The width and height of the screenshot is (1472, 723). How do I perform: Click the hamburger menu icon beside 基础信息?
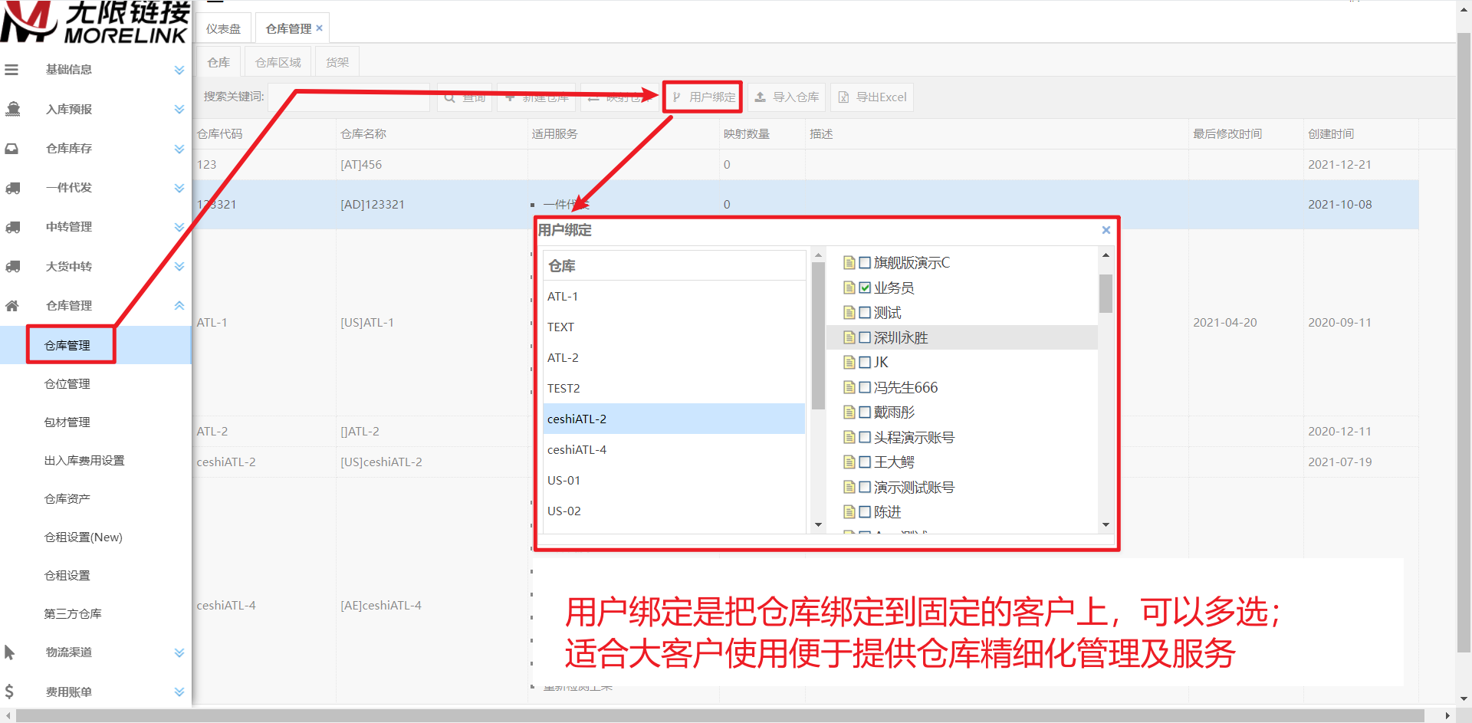click(11, 70)
